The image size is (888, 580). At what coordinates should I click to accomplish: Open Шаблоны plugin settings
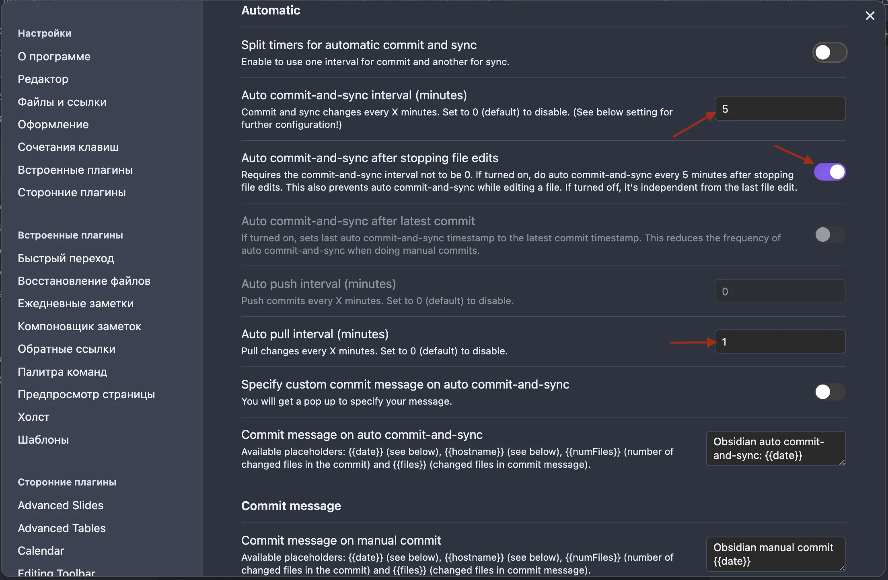tap(43, 440)
